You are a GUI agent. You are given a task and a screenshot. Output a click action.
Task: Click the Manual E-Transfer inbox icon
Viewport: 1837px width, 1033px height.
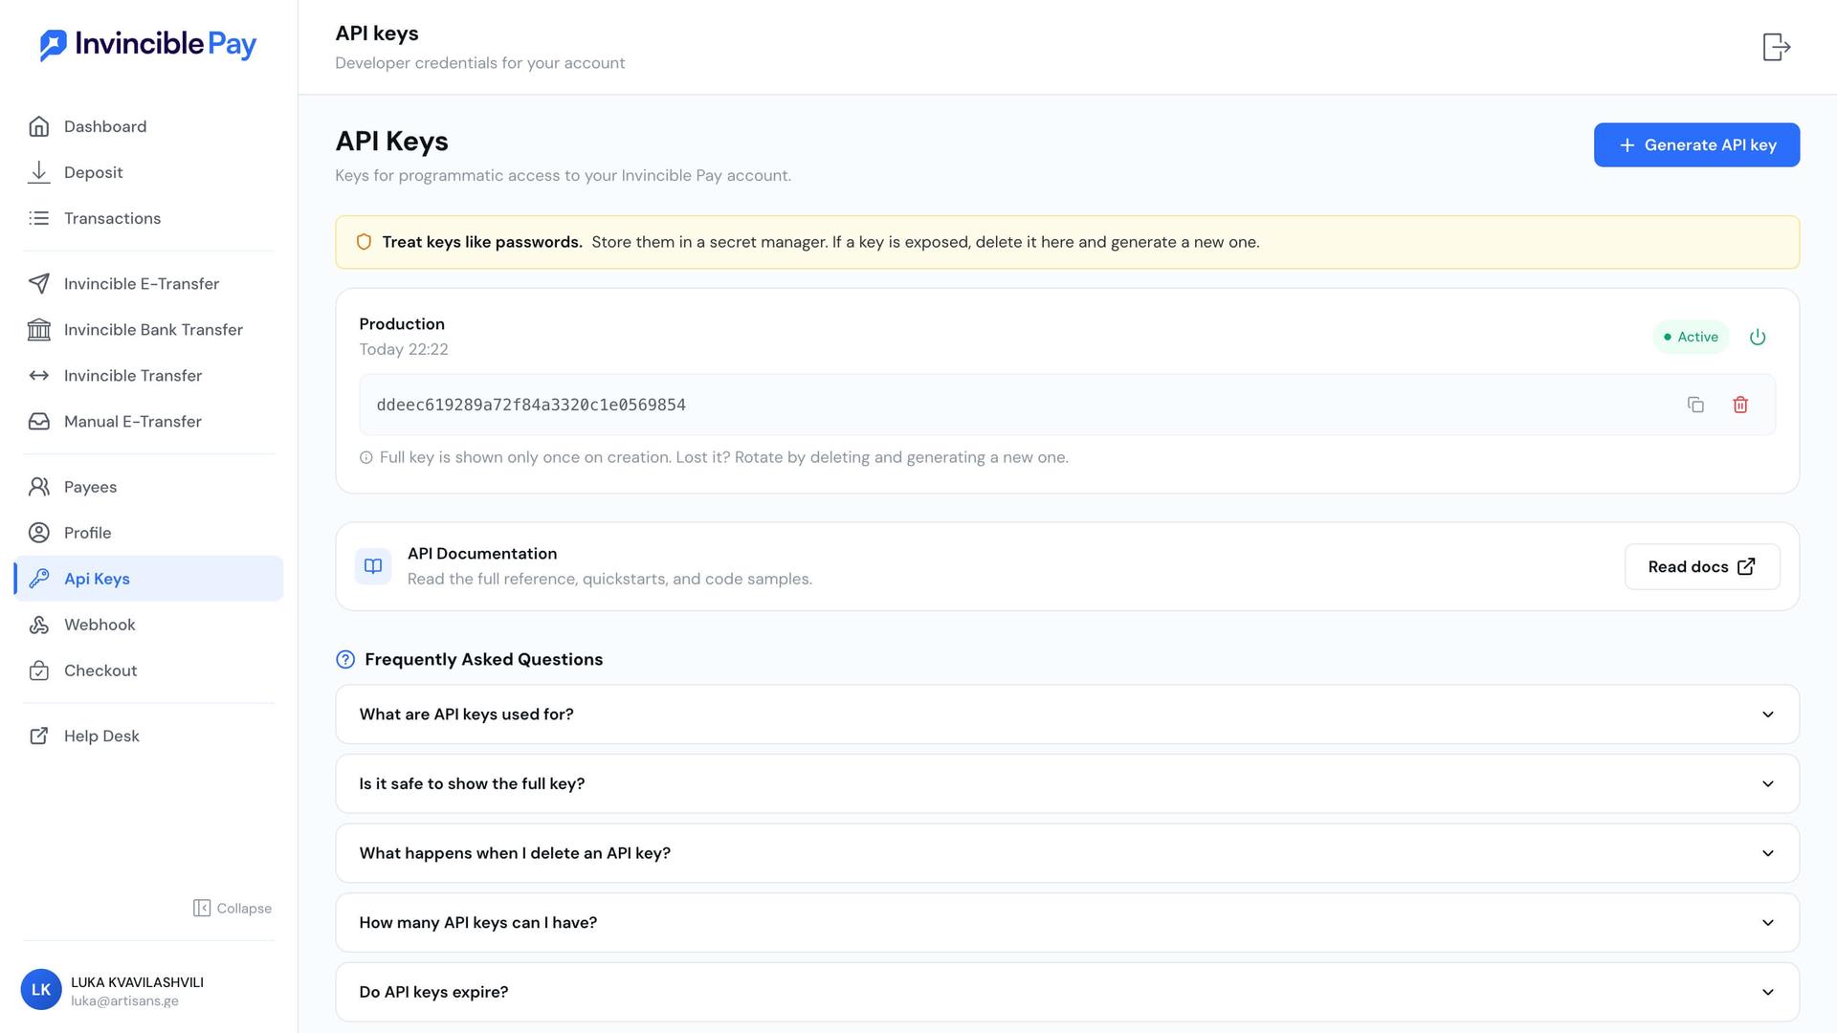point(39,421)
